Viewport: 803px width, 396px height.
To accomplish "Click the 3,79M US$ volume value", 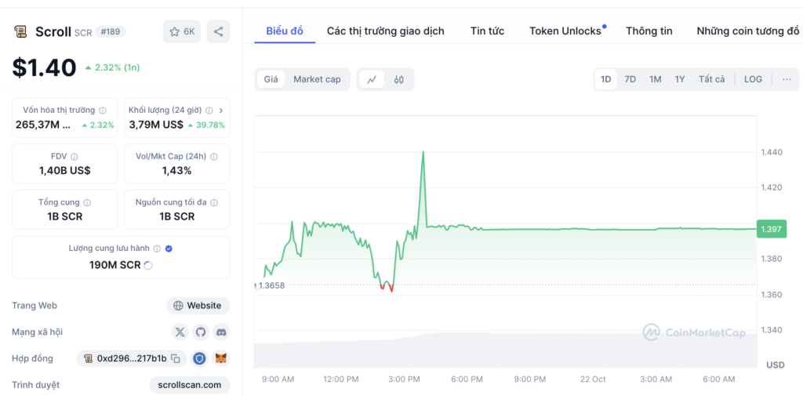I will coord(156,125).
